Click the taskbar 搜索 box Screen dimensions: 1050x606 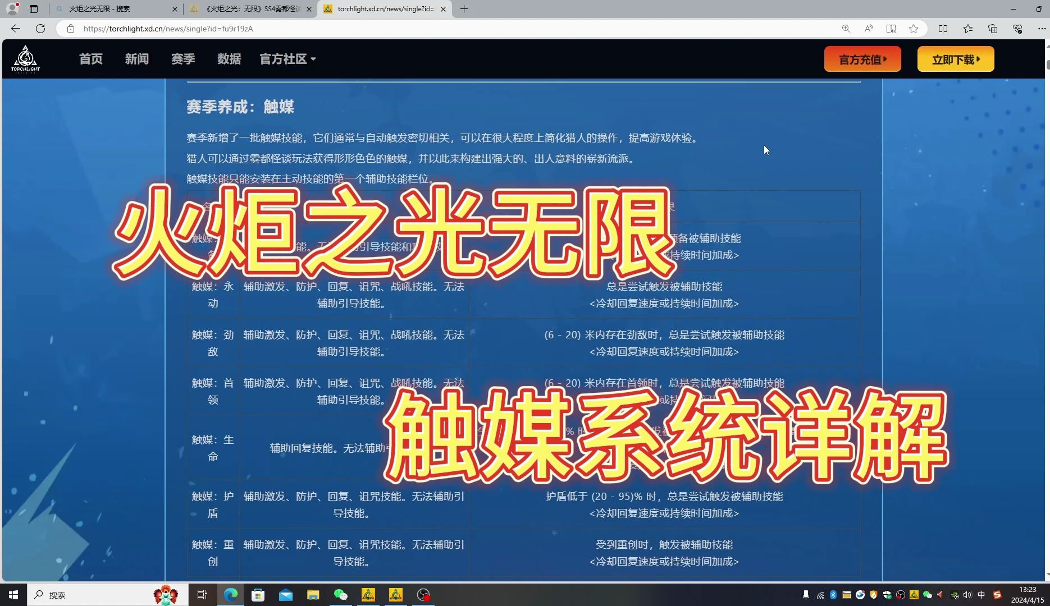[x=107, y=595]
